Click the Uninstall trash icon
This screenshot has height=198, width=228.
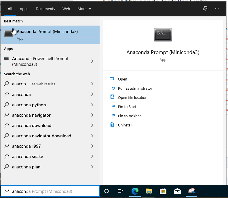112,124
